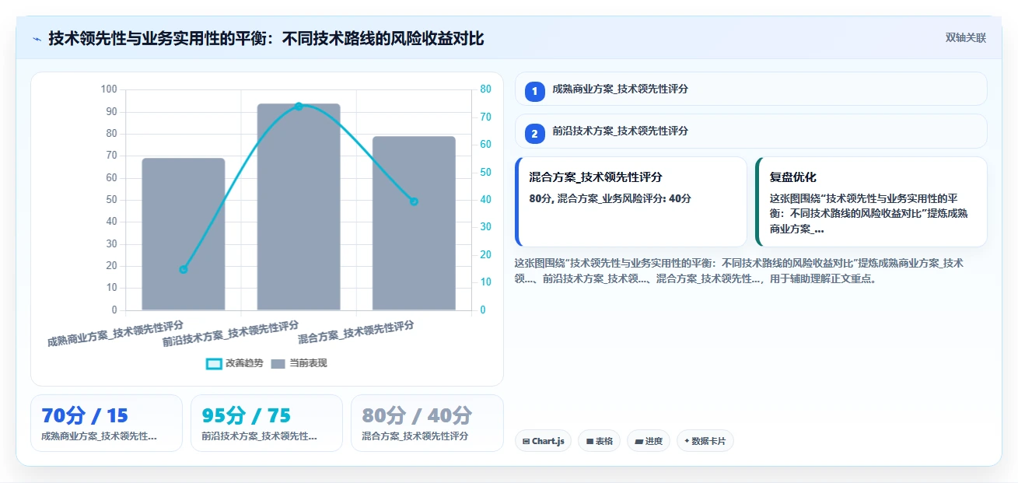Click the 95分 / 75 stat card
Viewport: 1018px width, 483px height.
[x=267, y=423]
